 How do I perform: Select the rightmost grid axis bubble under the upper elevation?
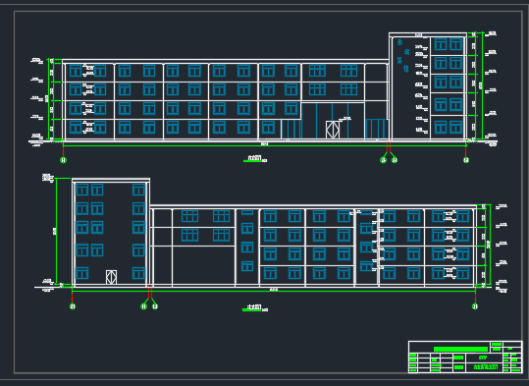[x=466, y=160]
